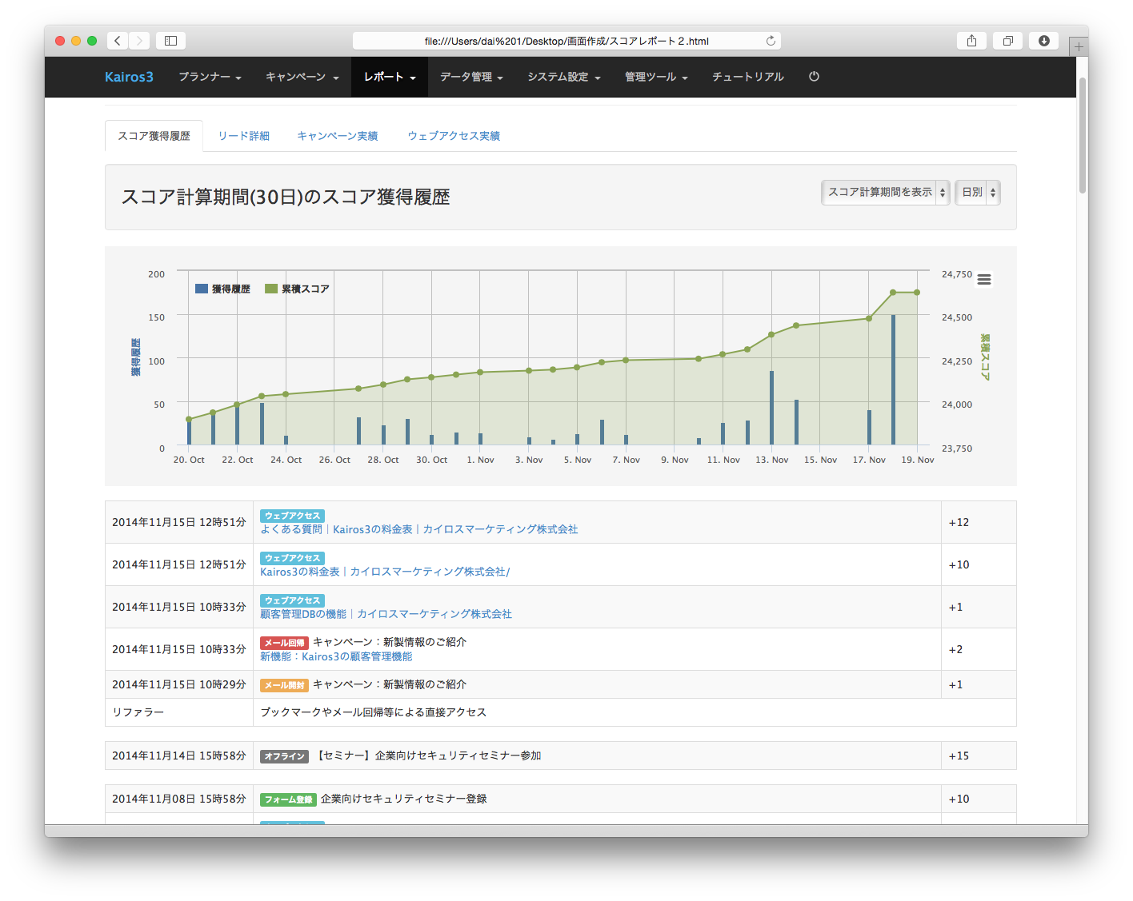Reload the page with the refresh icon

(x=771, y=41)
